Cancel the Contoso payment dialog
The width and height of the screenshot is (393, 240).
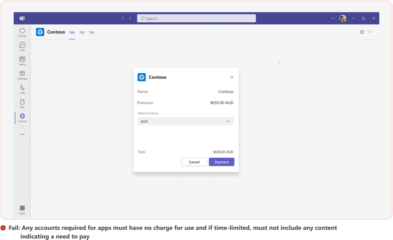tap(194, 162)
